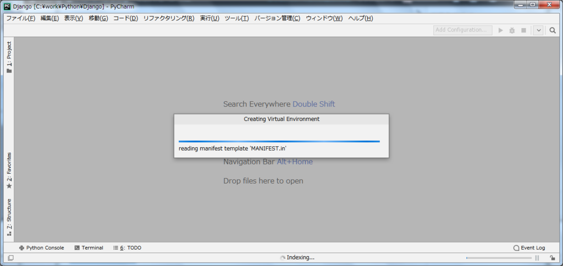Open Search Everywhere magnifier icon
This screenshot has width=563, height=266.
553,31
